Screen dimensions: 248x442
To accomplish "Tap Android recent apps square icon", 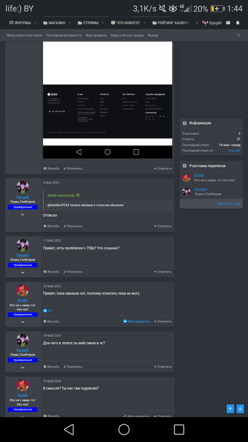I will pyautogui.click(x=179, y=429).
